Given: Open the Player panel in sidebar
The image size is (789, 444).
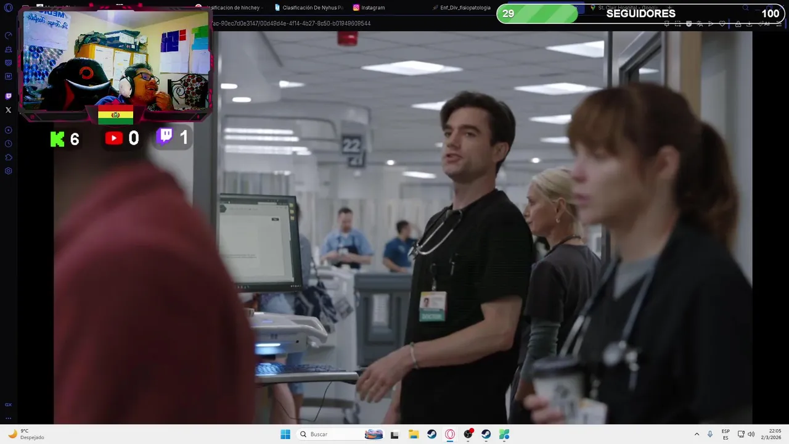Looking at the screenshot, I should tap(9, 130).
